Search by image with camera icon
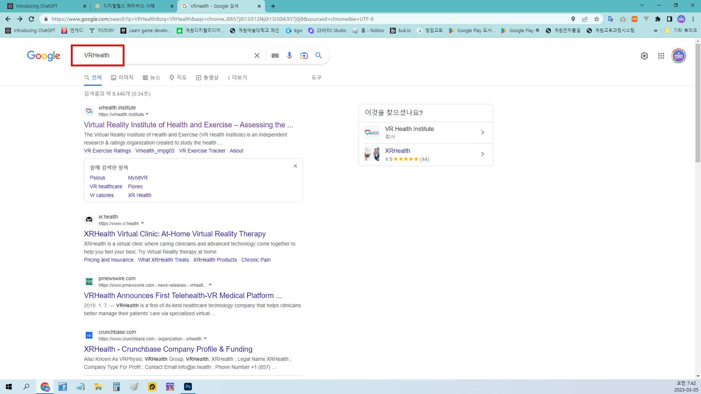701x394 pixels. click(x=304, y=55)
